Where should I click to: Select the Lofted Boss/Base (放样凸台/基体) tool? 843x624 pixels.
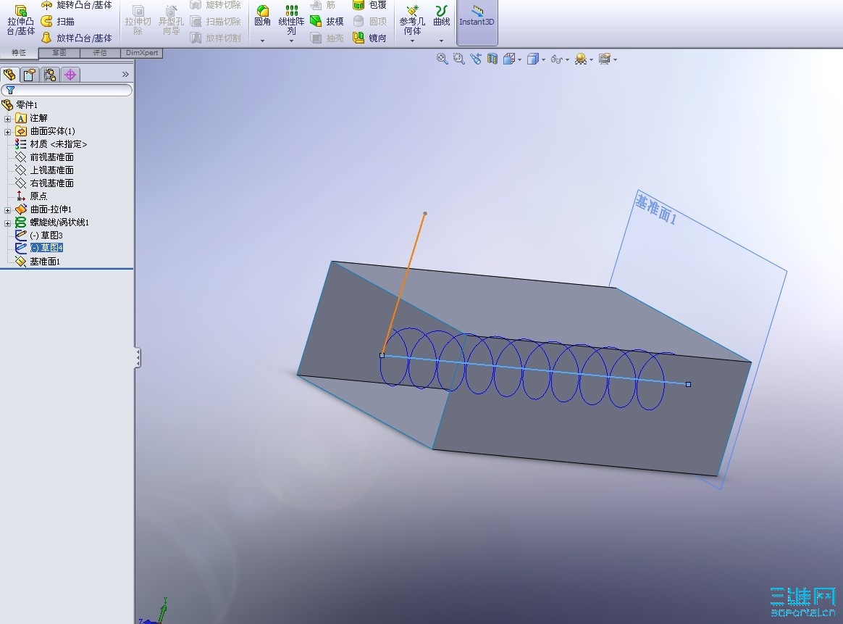77,38
